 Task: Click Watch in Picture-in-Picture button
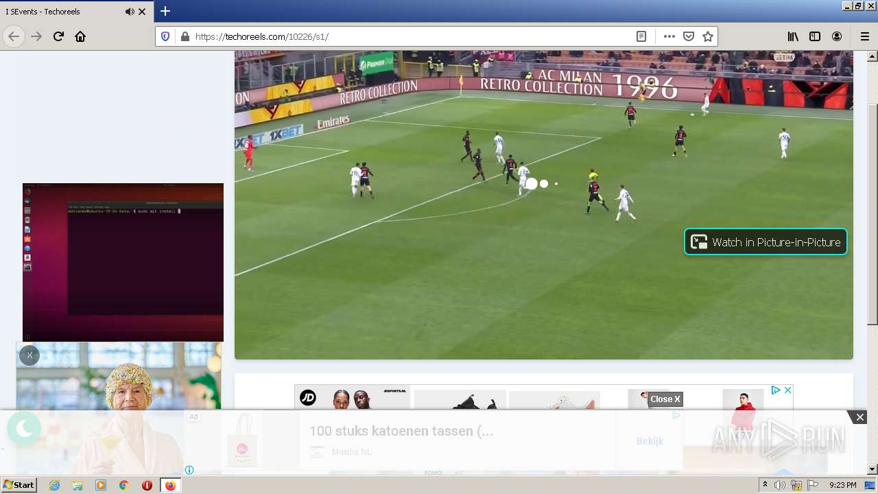coord(766,242)
